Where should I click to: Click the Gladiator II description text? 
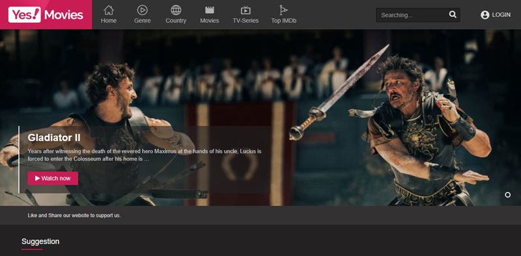pyautogui.click(x=145, y=155)
